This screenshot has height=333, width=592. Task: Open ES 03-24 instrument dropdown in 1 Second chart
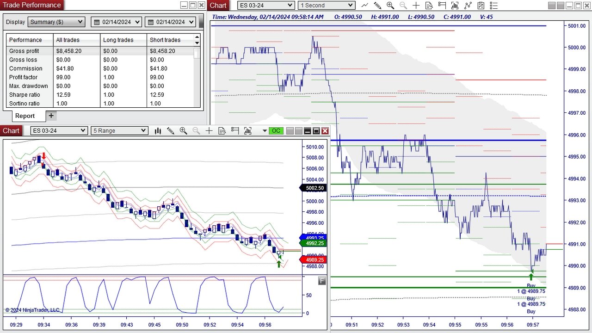(266, 6)
